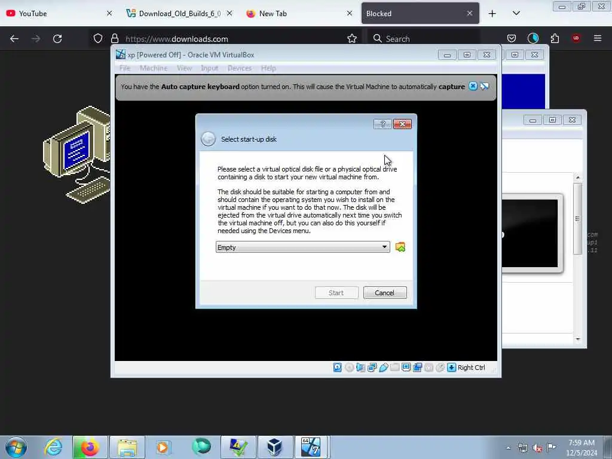
Task: Click the Right Ctrl host key label
Action: 471,368
